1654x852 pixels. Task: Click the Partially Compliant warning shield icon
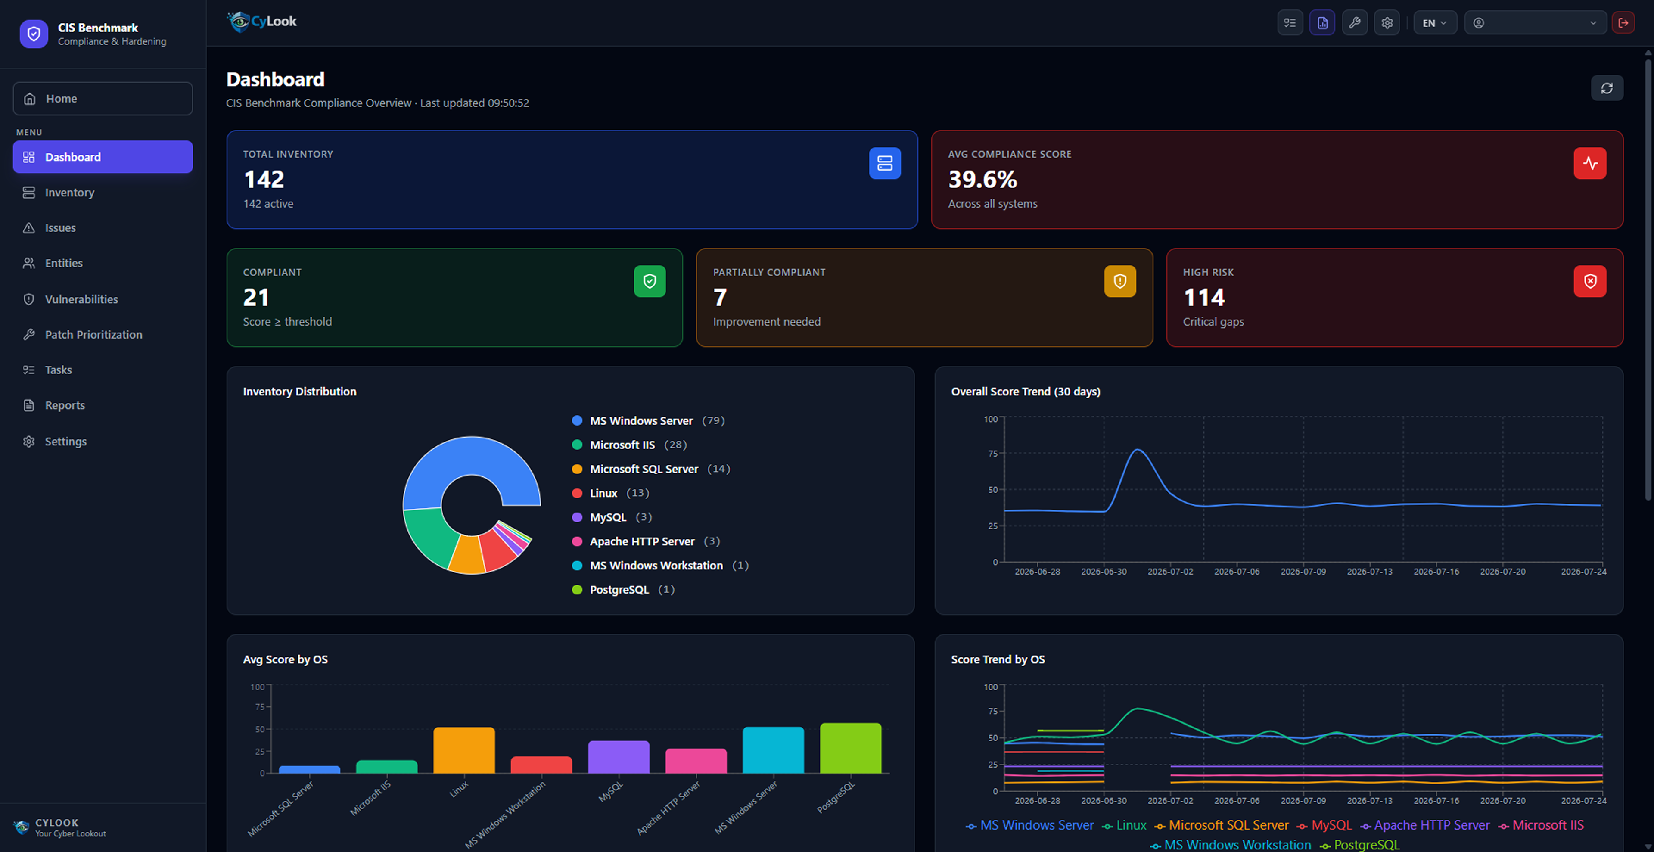(x=1120, y=281)
